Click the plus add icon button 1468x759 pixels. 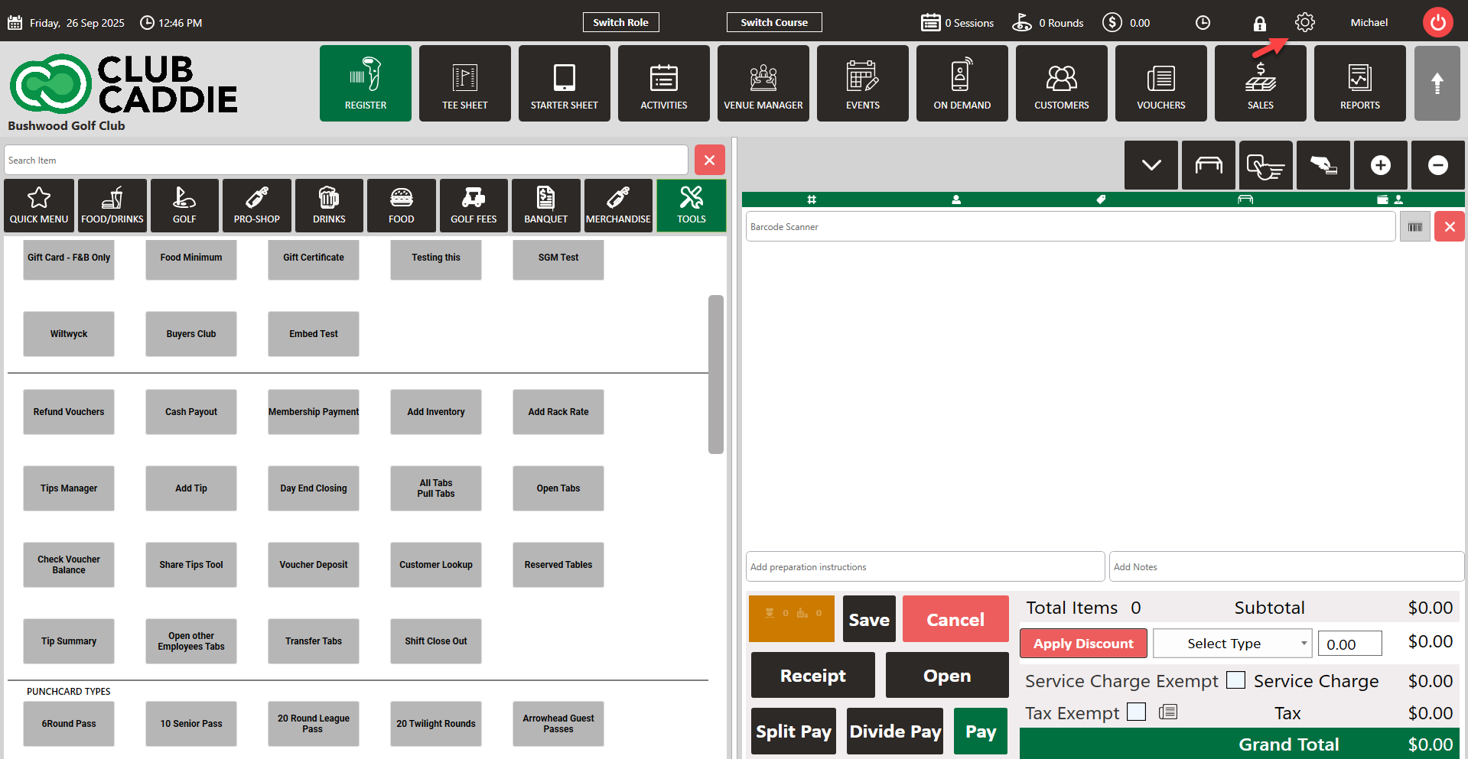[x=1380, y=165]
